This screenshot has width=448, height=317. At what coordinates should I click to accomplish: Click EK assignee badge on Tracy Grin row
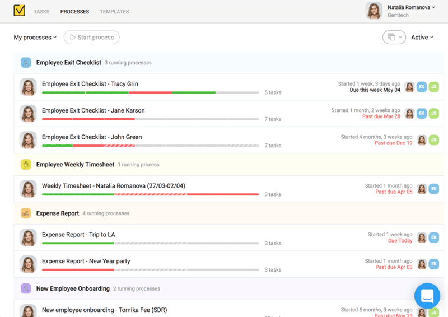click(x=422, y=87)
